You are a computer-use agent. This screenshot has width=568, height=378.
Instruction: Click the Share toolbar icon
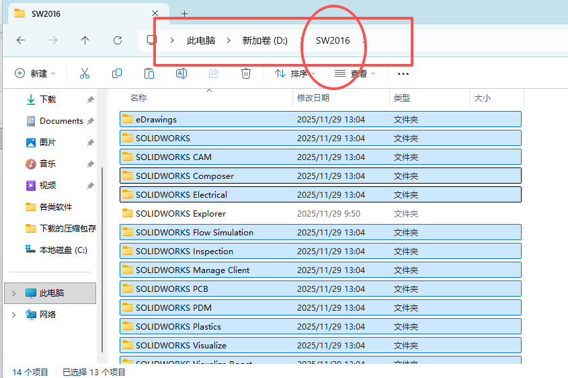(214, 73)
